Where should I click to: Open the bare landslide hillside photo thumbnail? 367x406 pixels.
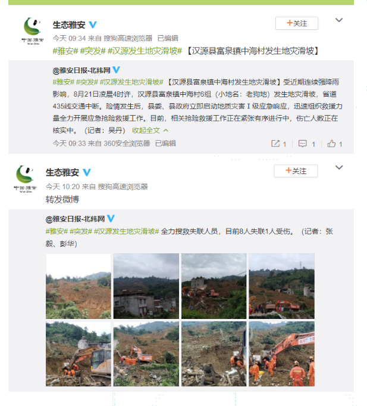point(79,286)
